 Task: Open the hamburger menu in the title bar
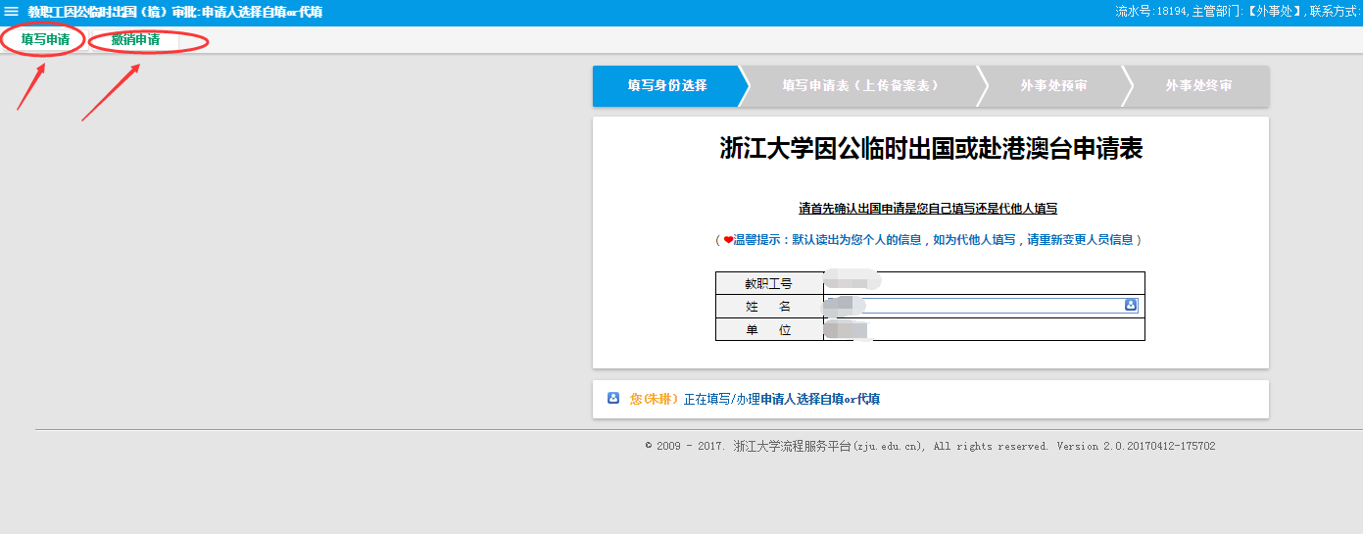click(12, 12)
